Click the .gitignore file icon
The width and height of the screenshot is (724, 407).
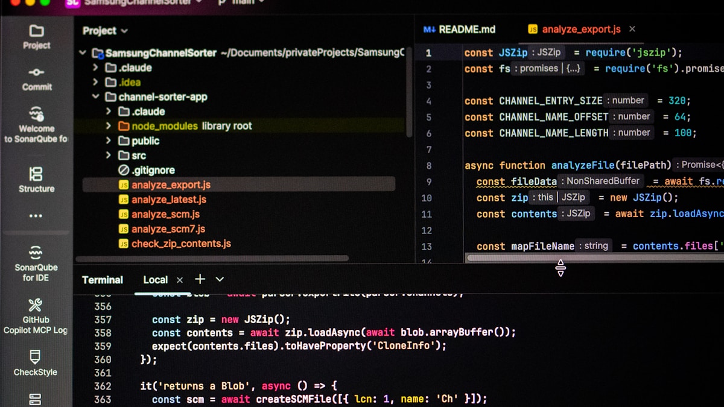(x=124, y=170)
